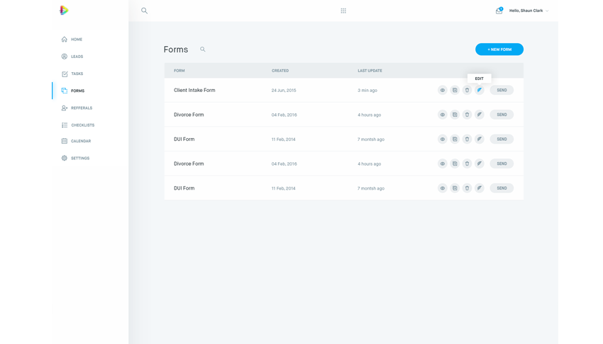Click the New Form button

[499, 50]
